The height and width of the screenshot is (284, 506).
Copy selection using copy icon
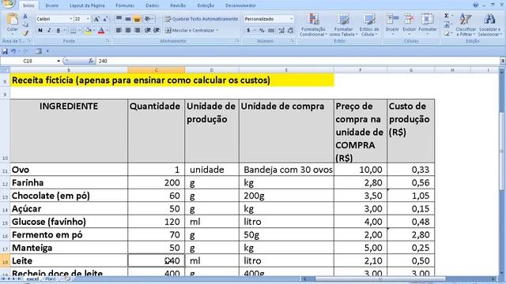[x=25, y=24]
